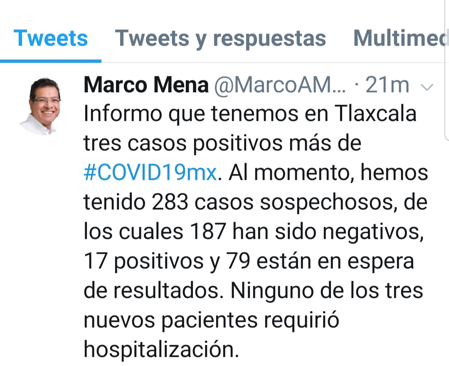Click the word Tlaxcala in the tweet

(375, 113)
